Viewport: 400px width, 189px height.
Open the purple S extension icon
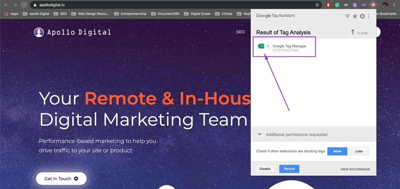point(355,5)
